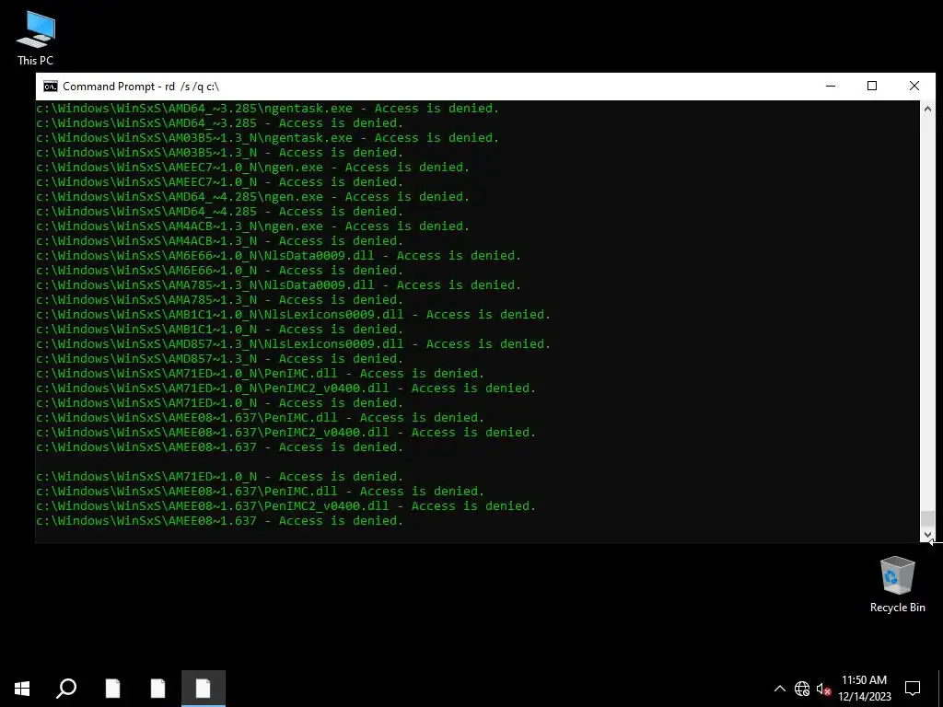Click the Command Prompt scrollbar down arrow
The width and height of the screenshot is (943, 707).
(x=927, y=535)
